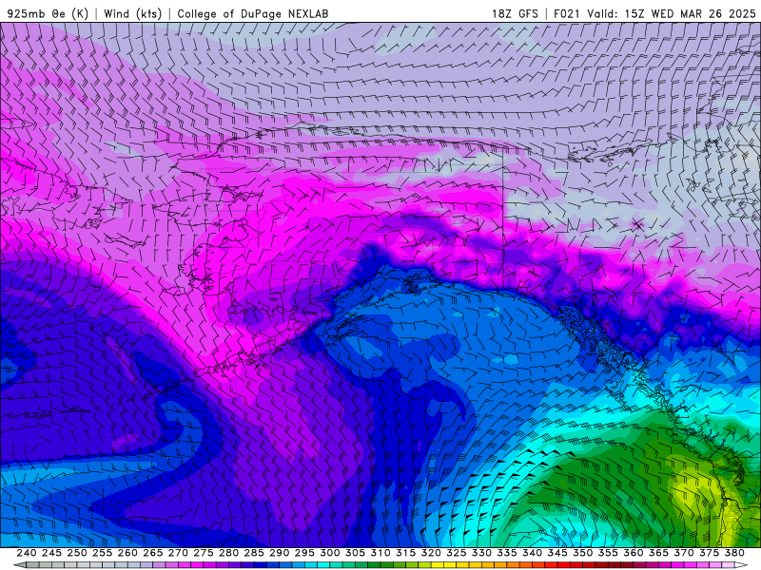Click the '925mb θe (K)' header label

(49, 13)
